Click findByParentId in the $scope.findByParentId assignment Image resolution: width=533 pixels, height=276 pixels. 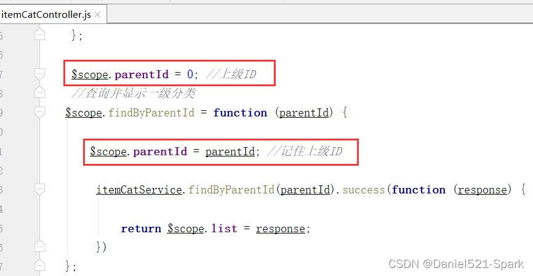tap(151, 113)
